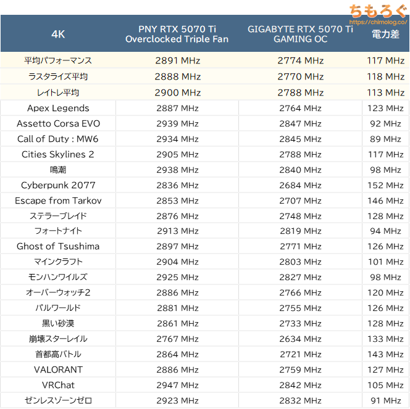Select the ゼンレスゾーンゼロ row label

(58, 400)
